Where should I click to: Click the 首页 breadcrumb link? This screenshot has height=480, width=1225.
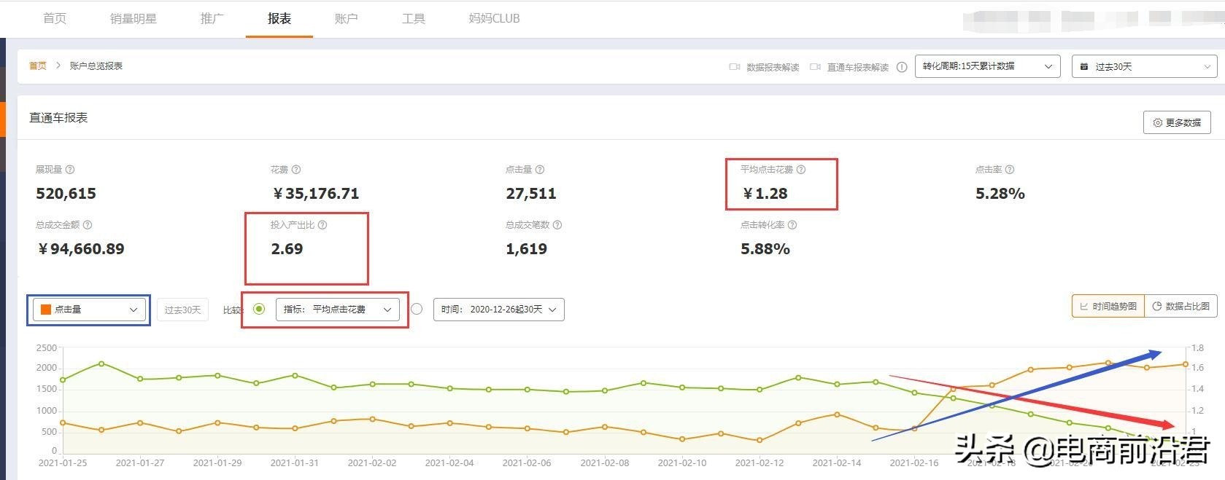click(x=38, y=66)
